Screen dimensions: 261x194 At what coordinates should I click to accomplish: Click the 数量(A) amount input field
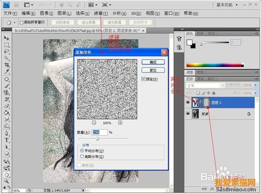(x=100, y=132)
